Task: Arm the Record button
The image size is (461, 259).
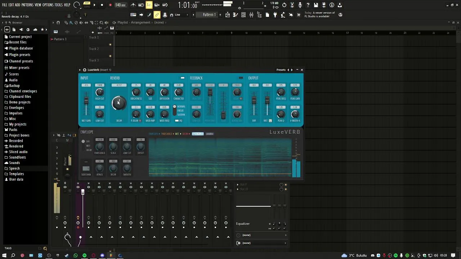Action: [110, 5]
